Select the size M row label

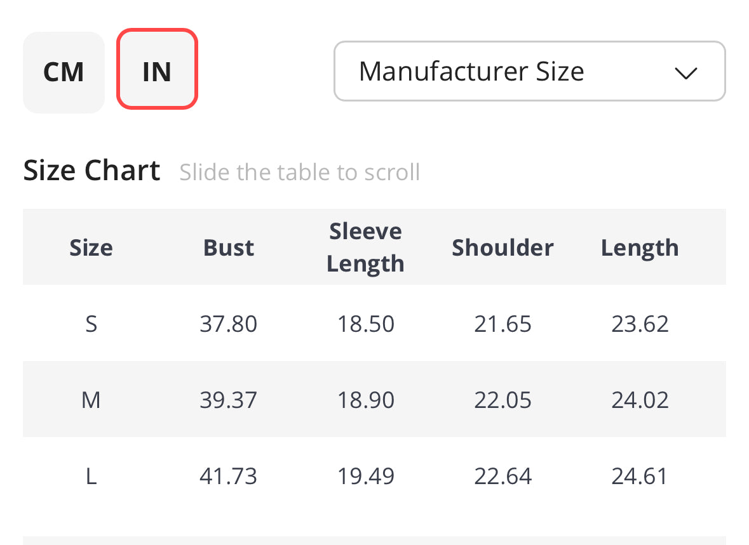tap(91, 400)
